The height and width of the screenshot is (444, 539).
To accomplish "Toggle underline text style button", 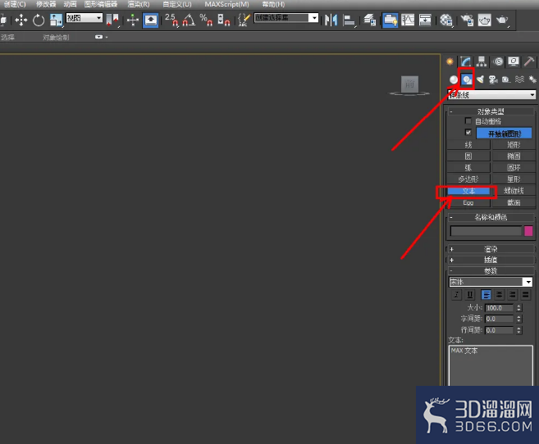I will pyautogui.click(x=470, y=295).
